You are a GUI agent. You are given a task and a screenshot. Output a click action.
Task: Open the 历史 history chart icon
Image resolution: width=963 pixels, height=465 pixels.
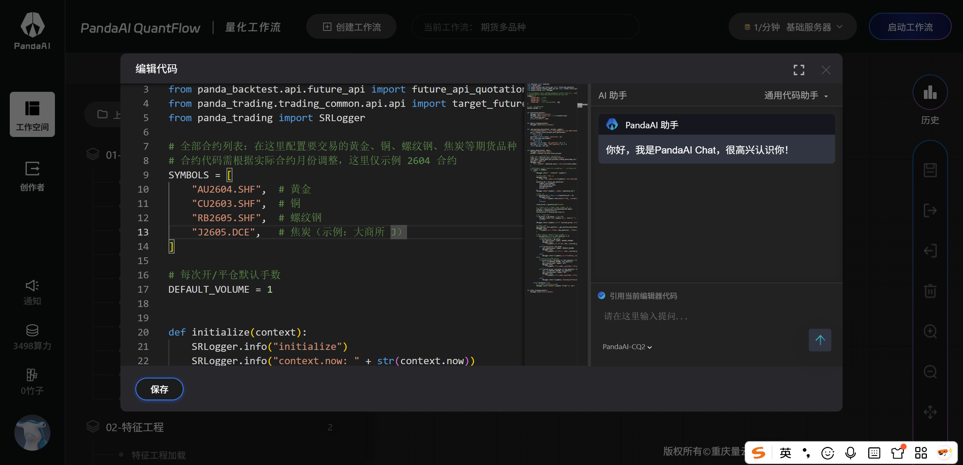930,93
